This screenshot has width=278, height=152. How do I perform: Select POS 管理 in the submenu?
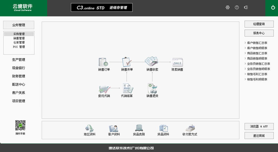pos(19,47)
